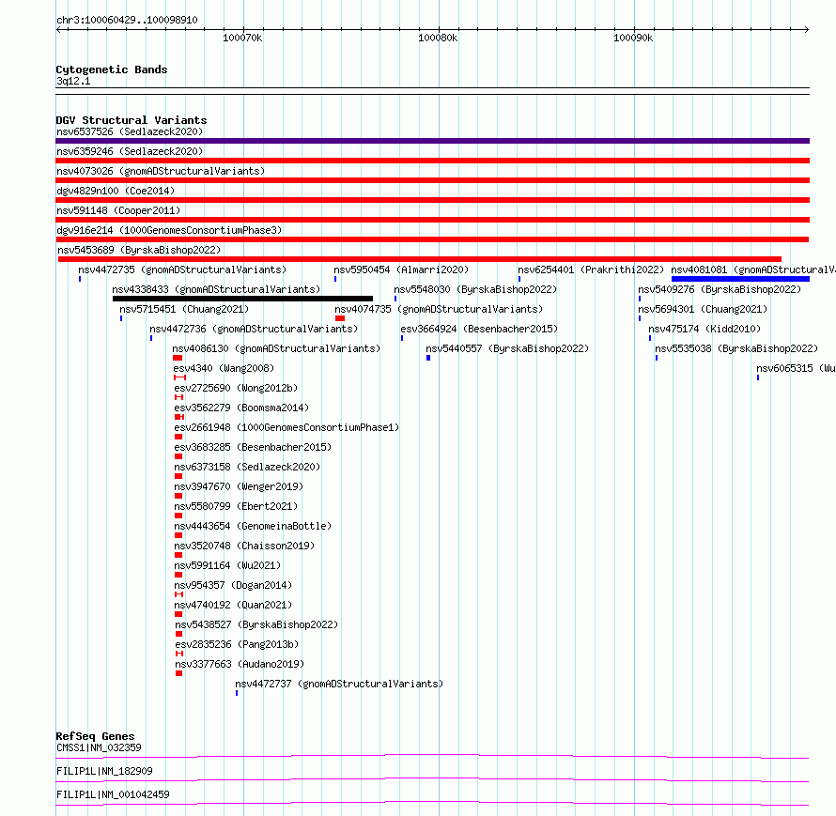Select the red nsv5580799 variant glyph
The height and width of the screenshot is (816, 836).
point(178,516)
